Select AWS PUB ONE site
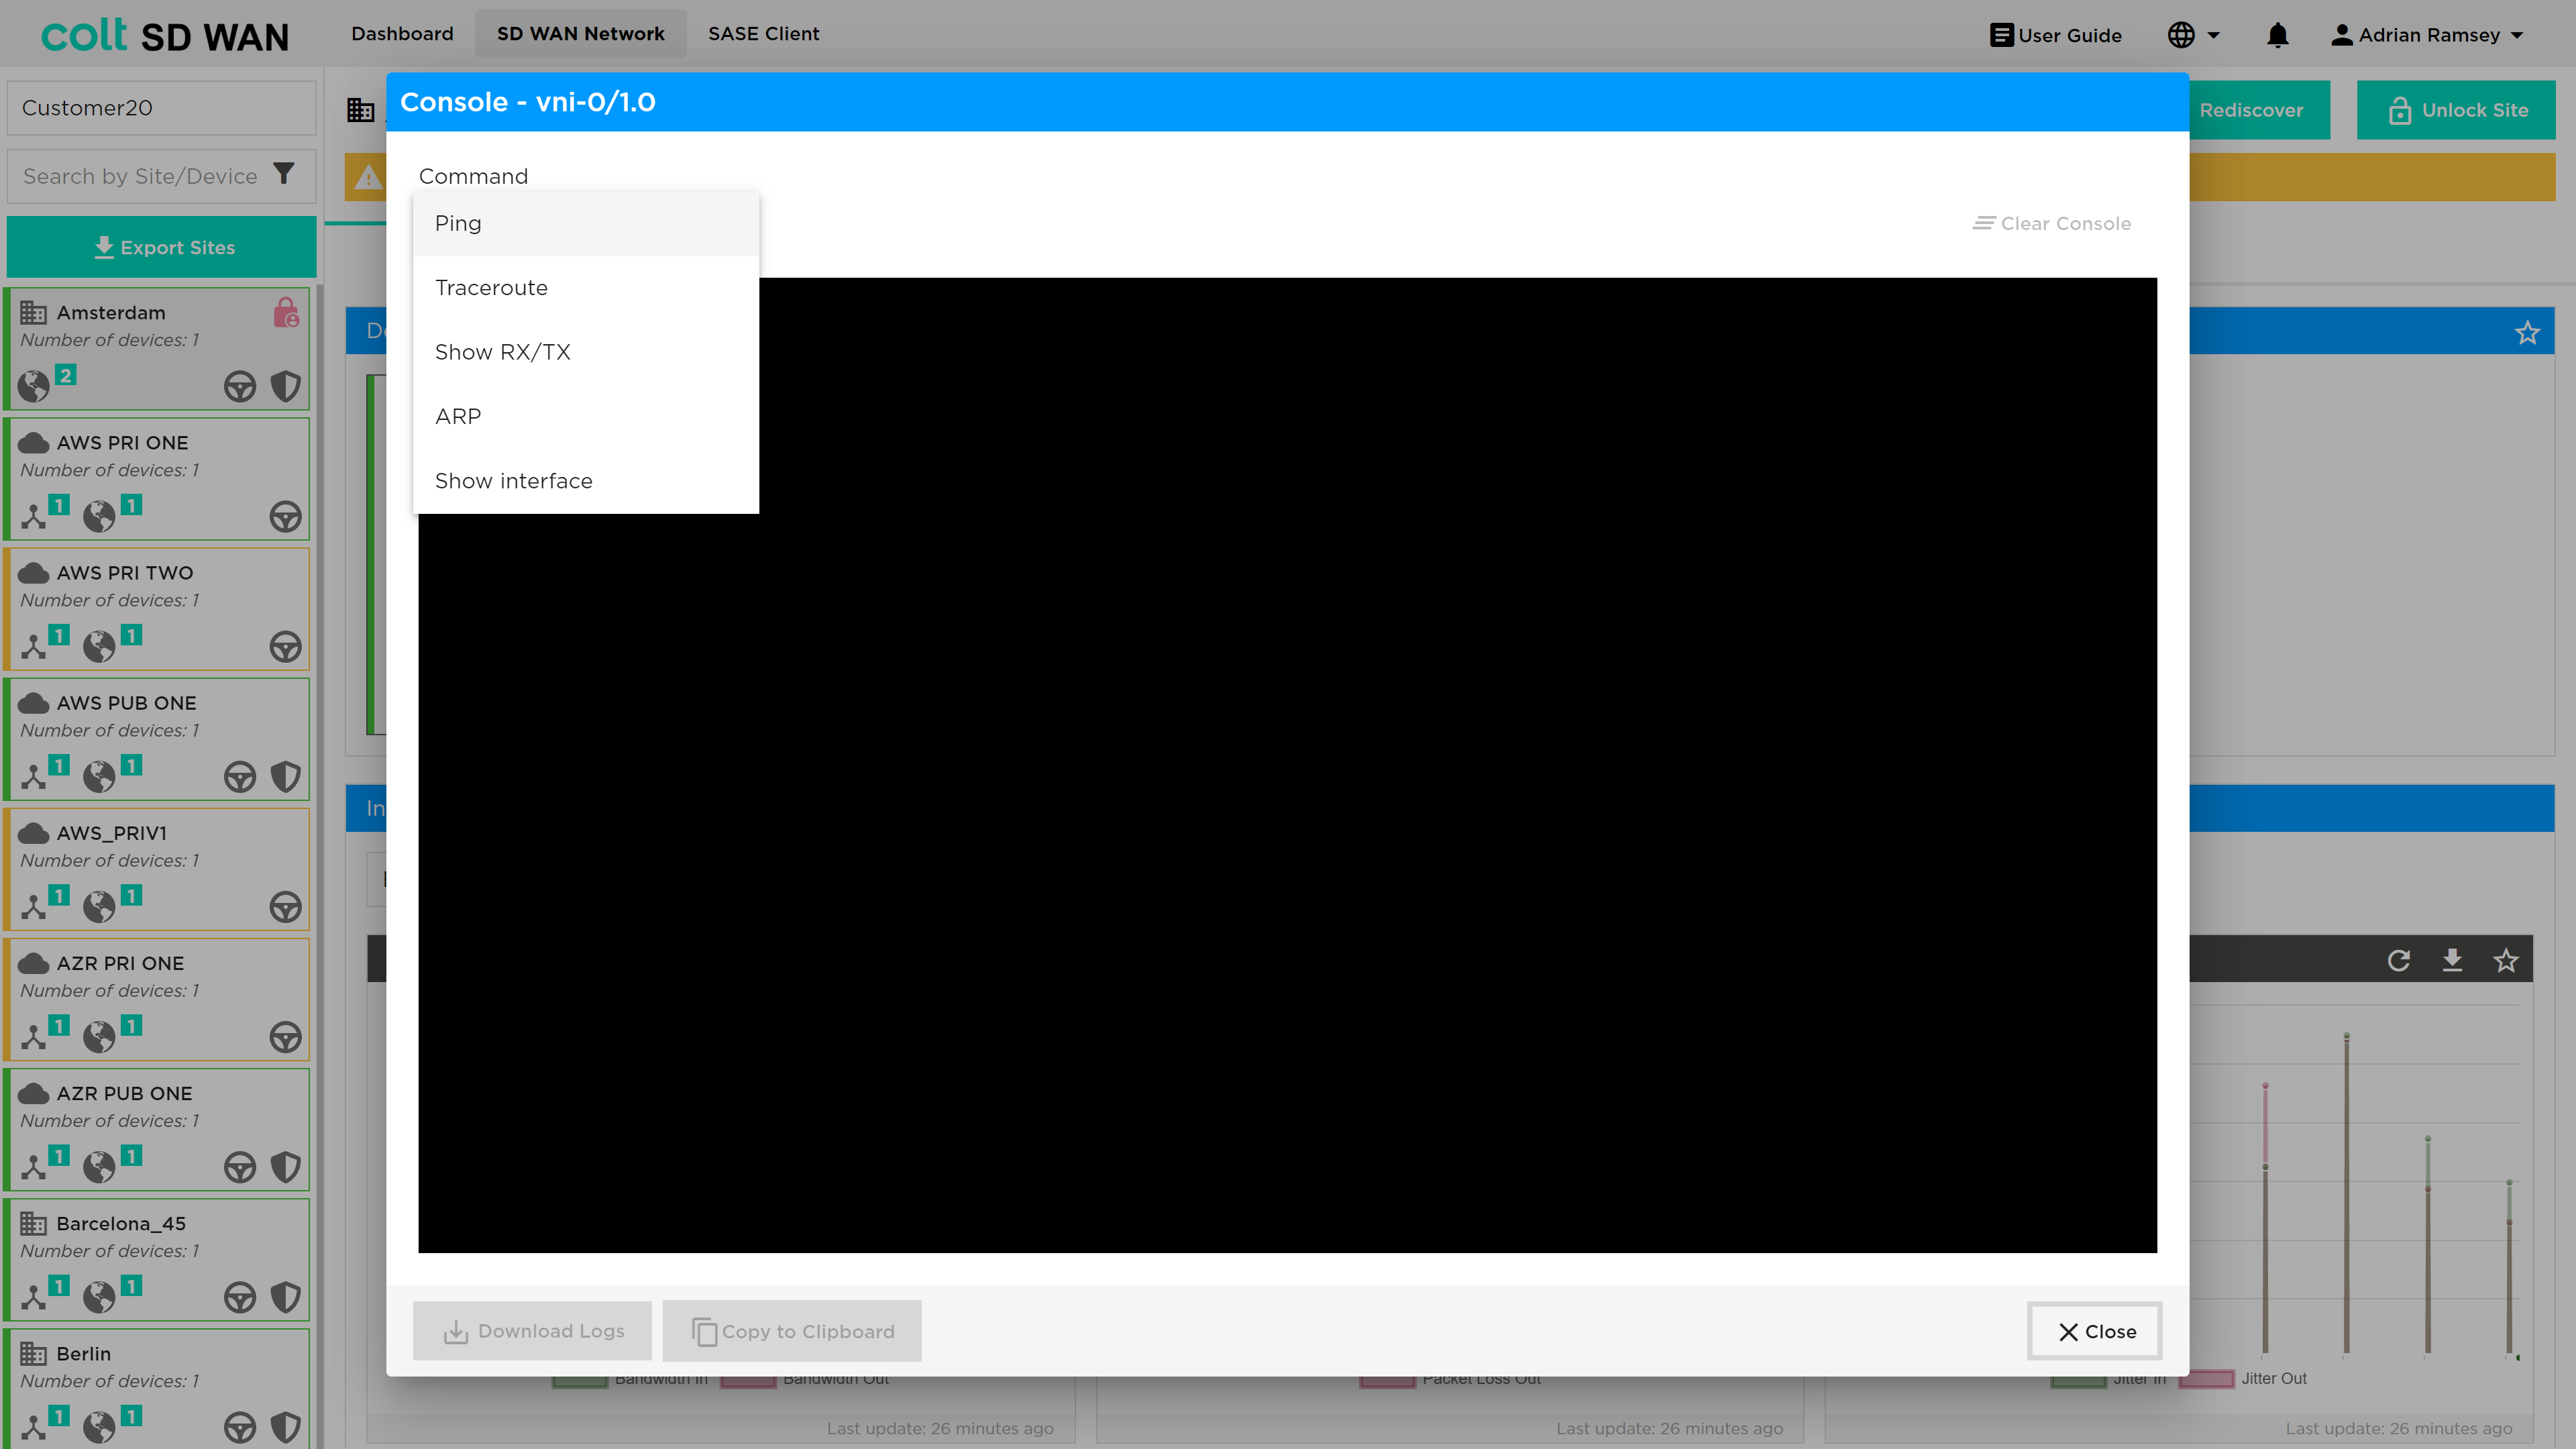Image resolution: width=2576 pixels, height=1449 pixels. pyautogui.click(x=158, y=739)
